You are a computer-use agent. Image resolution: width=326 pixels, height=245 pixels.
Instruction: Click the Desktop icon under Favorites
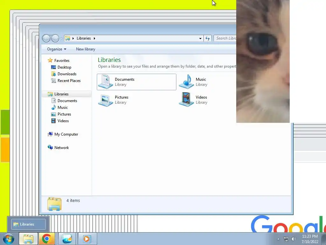(x=53, y=67)
